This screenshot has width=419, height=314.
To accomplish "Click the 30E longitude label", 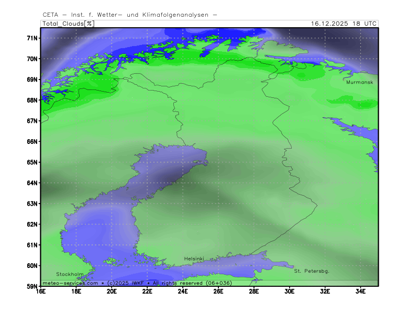I will point(290,291).
